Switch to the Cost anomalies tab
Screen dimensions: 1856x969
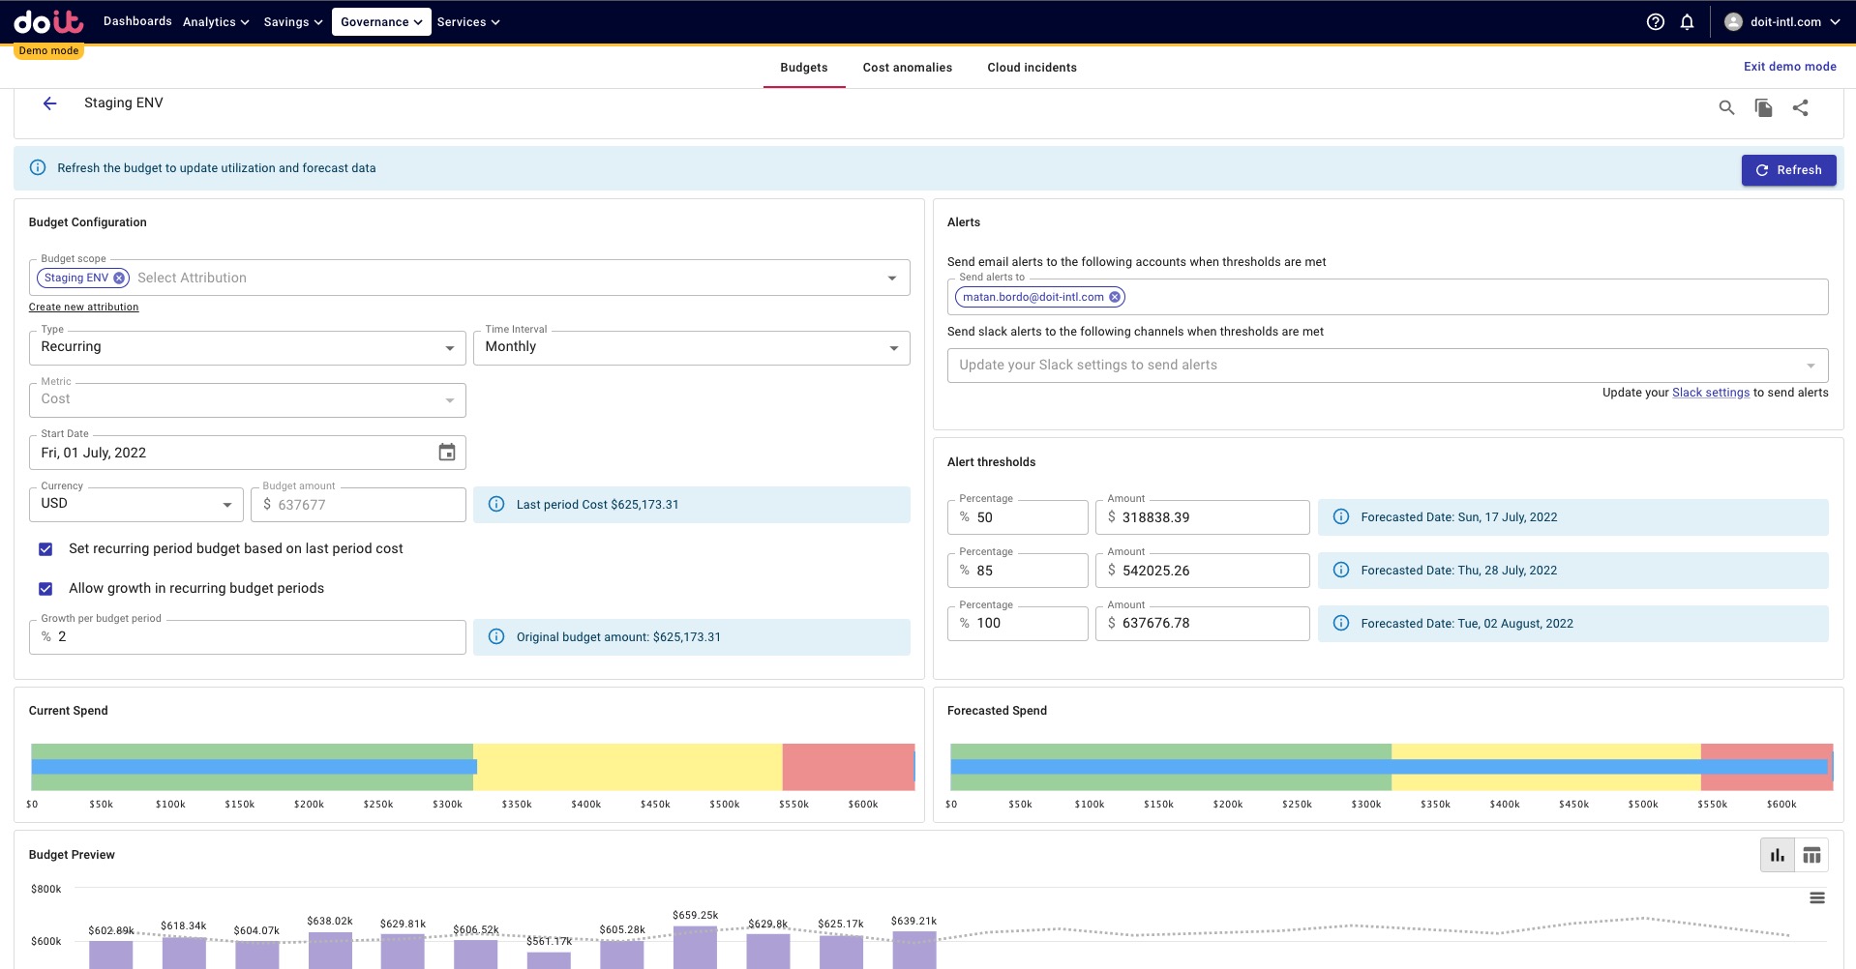coord(907,67)
